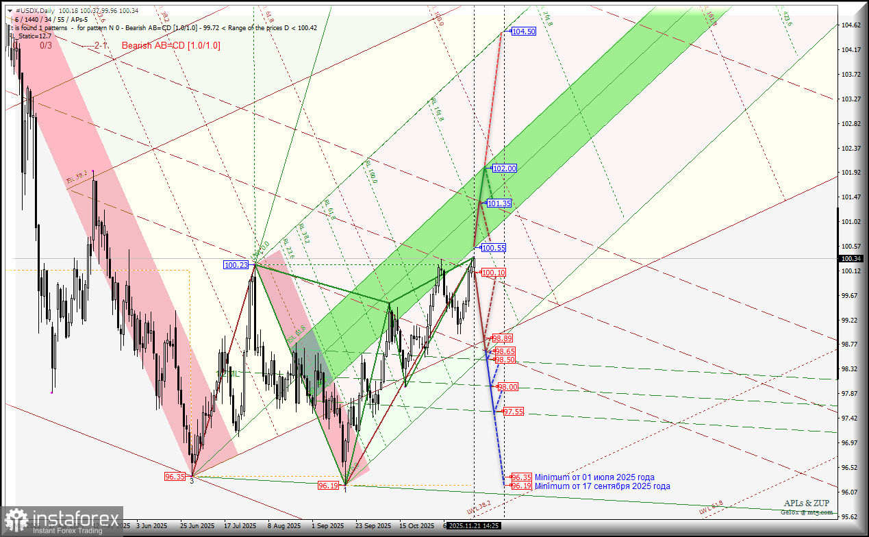The height and width of the screenshot is (537, 869).
Task: Select the 23 Sep 2025 date label
Action: (373, 526)
